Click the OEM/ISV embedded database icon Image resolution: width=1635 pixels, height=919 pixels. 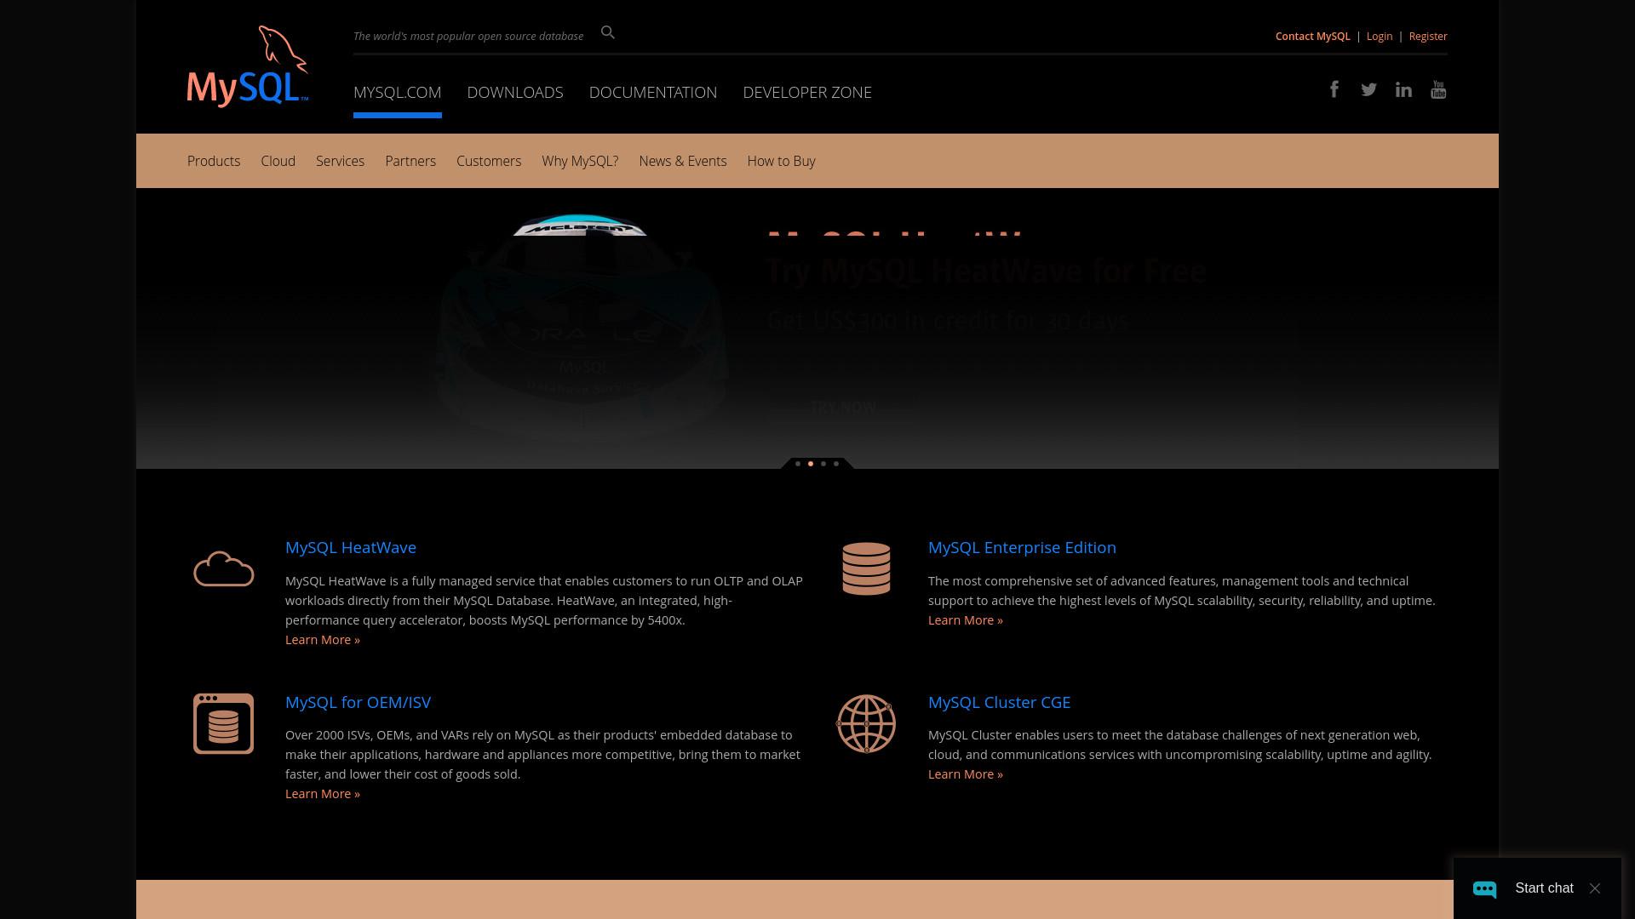tap(224, 723)
